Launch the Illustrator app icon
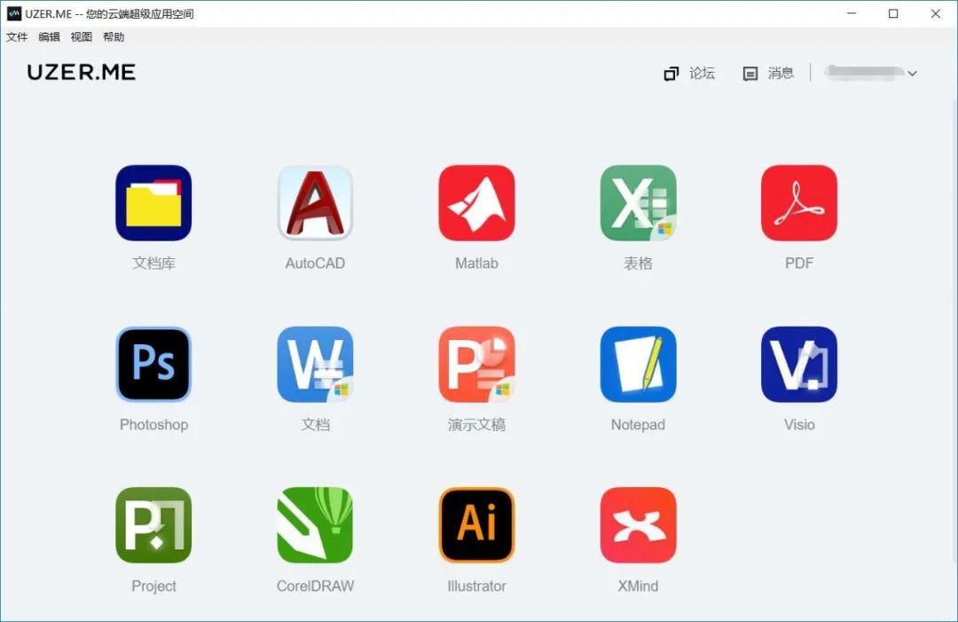Screen dimensions: 958x622 click(476, 525)
